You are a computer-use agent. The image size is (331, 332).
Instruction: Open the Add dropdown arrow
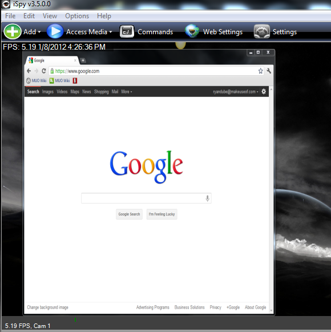click(x=39, y=32)
